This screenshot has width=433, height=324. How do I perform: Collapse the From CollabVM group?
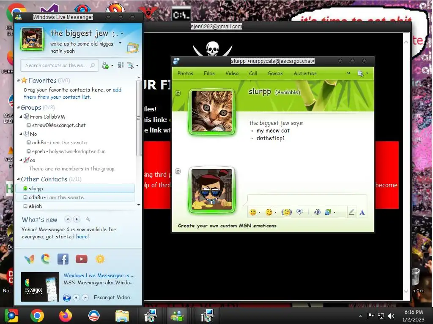click(x=21, y=117)
